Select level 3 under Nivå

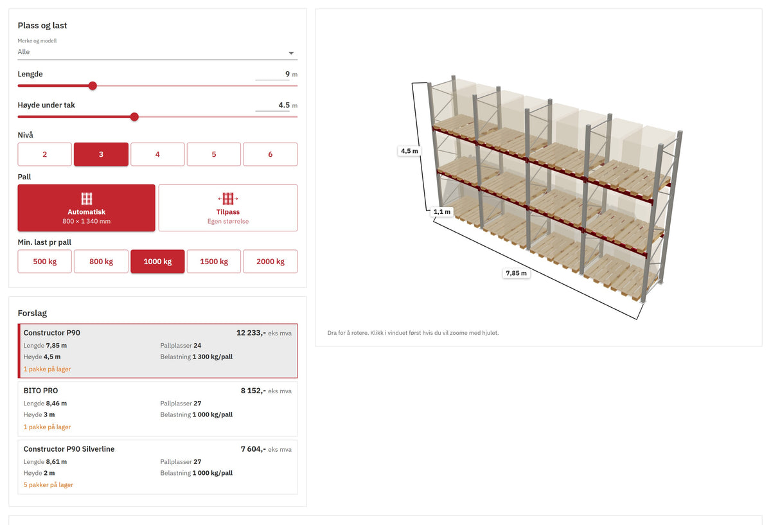tap(101, 154)
